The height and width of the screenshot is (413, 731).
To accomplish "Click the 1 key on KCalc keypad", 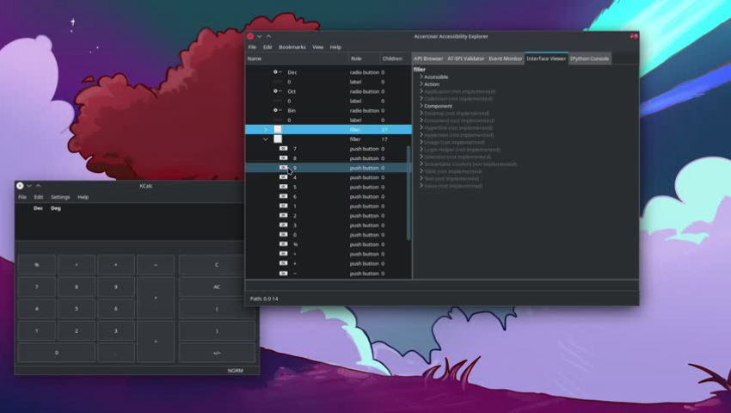I will pyautogui.click(x=37, y=331).
